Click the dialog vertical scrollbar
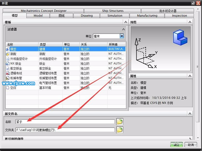This screenshot has height=151, width=202. 198,67
